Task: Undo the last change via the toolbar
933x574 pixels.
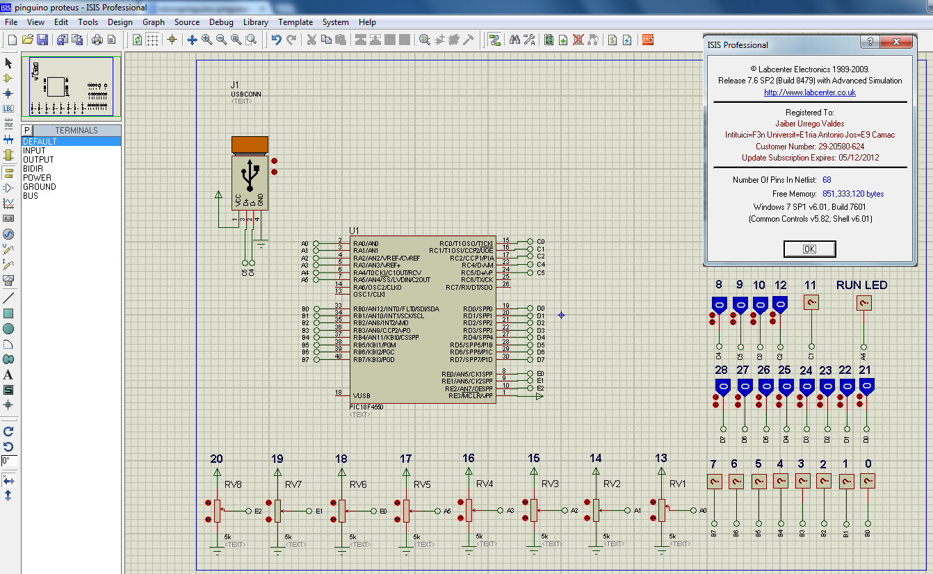Action: (277, 40)
